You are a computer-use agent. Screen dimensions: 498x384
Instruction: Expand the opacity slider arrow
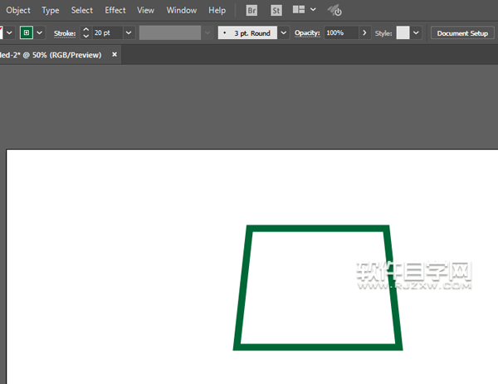coord(364,32)
